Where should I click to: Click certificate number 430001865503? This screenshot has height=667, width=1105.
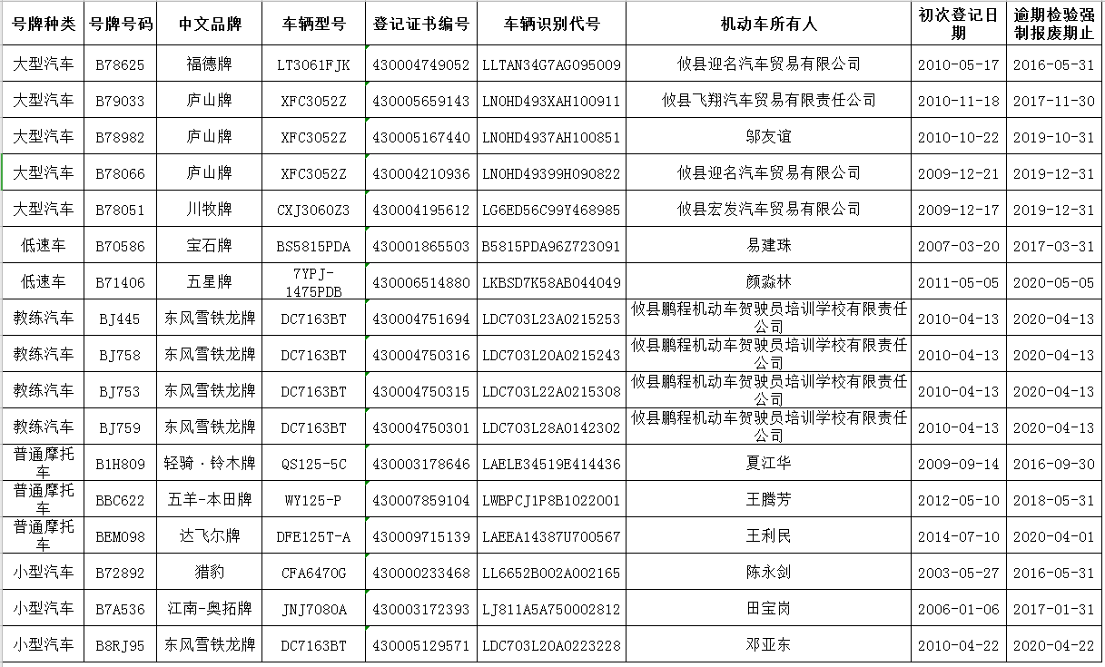tap(421, 246)
